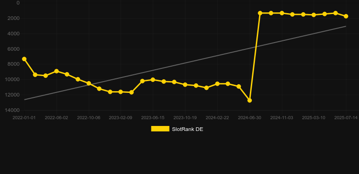Click the data point at 2025-03-10

(314, 15)
